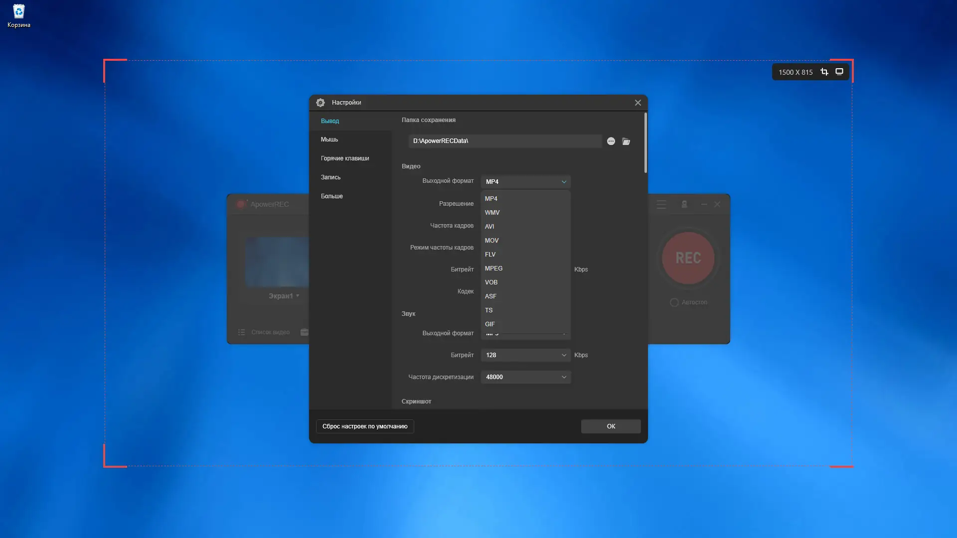
Task: Click the D:\ApowerRECData\ save path field
Action: pyautogui.click(x=504, y=141)
